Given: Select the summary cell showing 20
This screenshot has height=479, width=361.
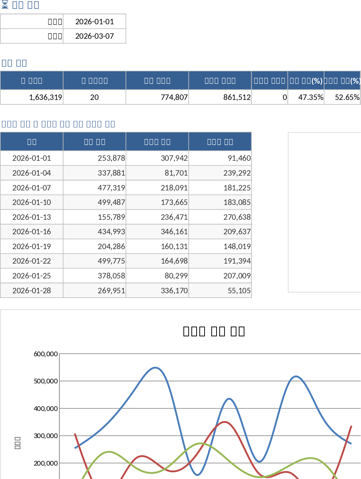Looking at the screenshot, I should pyautogui.click(x=94, y=97).
